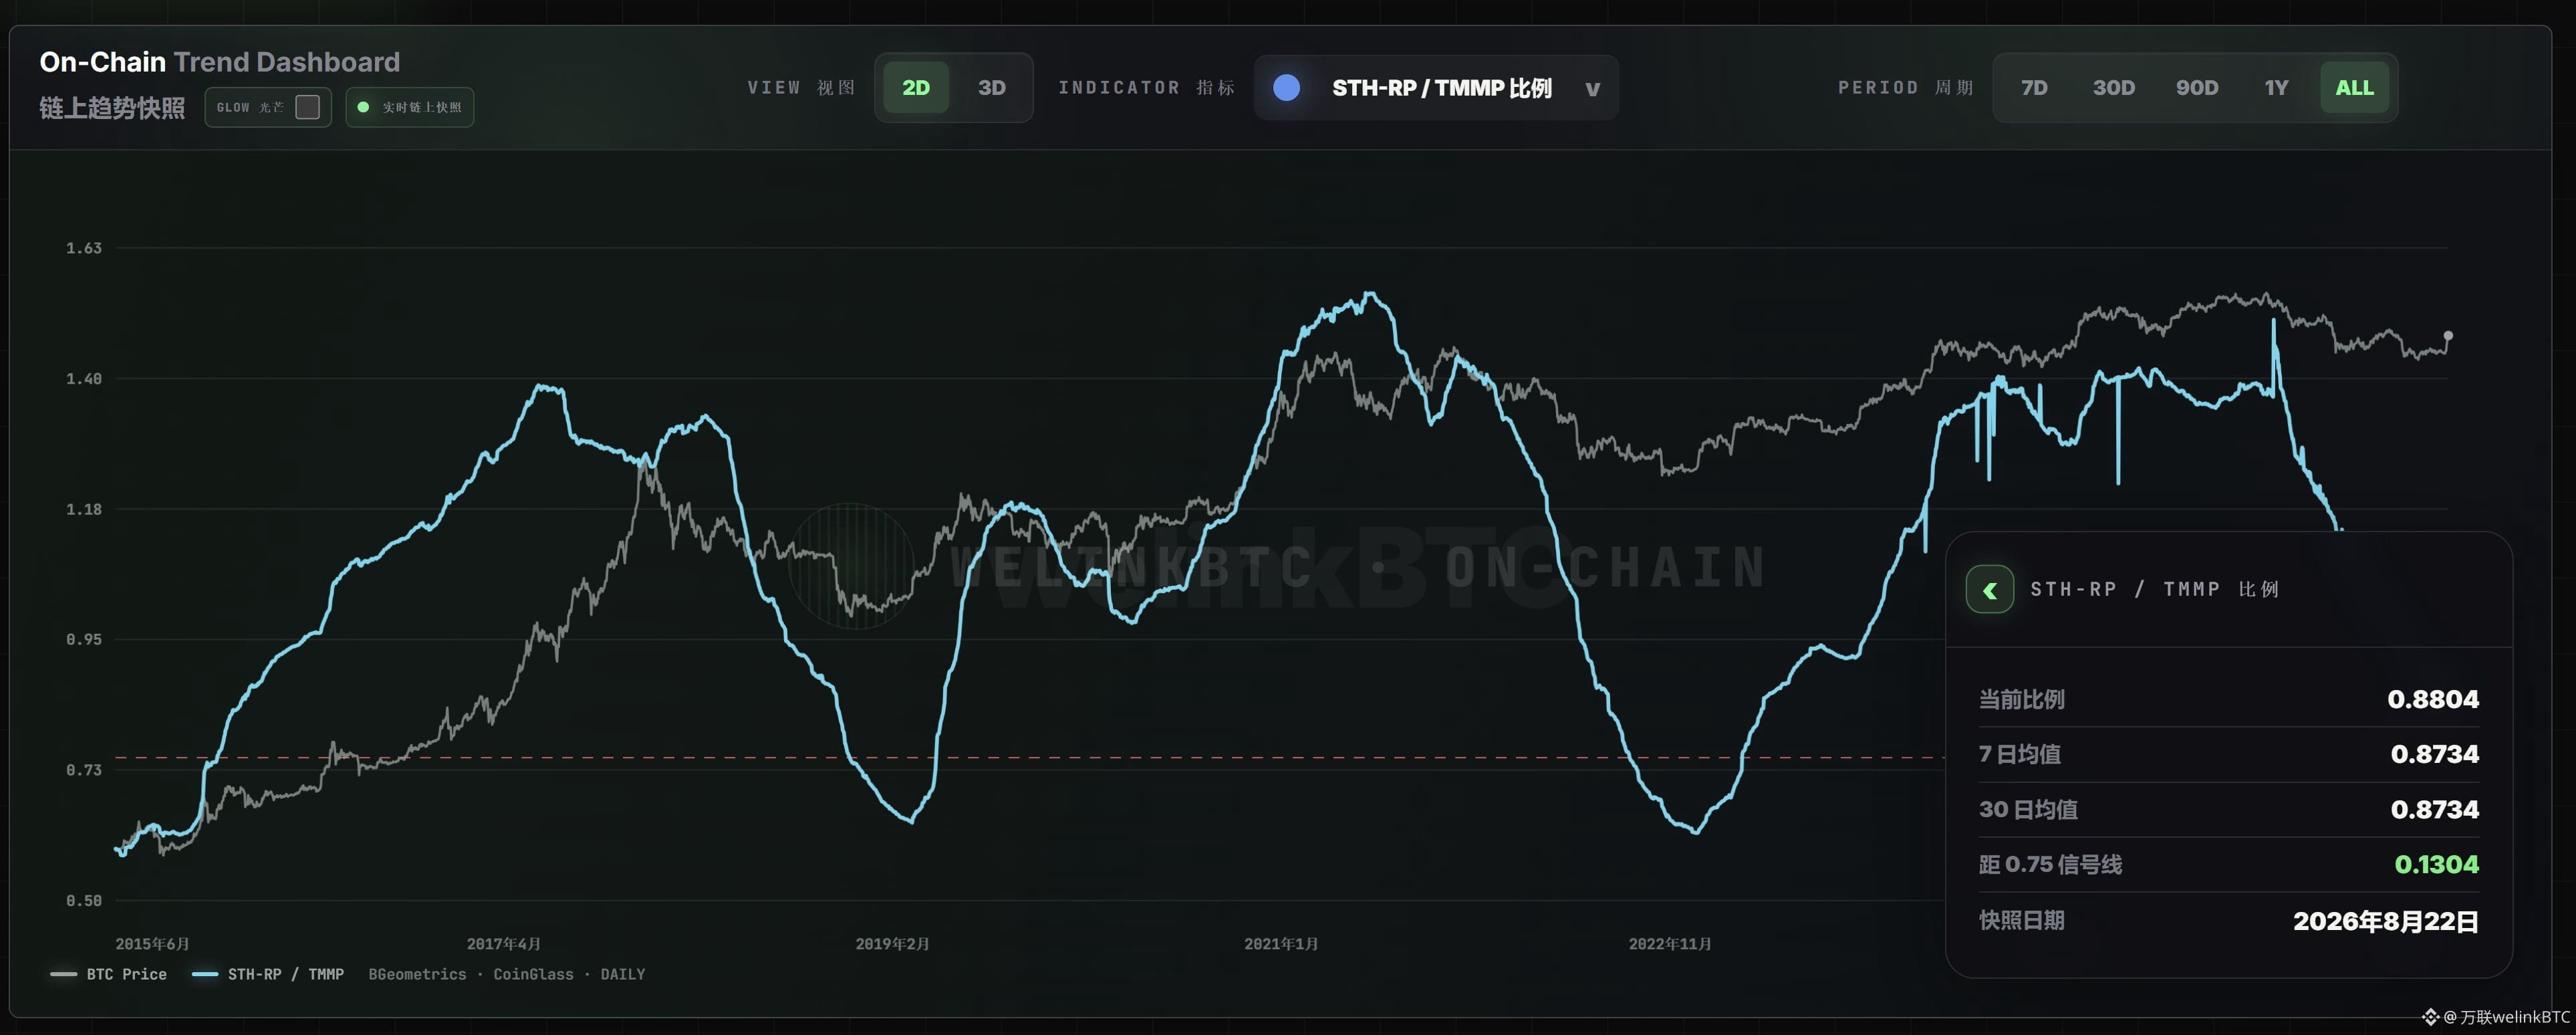Select the 1Y period
Image resolution: width=2576 pixels, height=1035 pixels.
point(2276,88)
